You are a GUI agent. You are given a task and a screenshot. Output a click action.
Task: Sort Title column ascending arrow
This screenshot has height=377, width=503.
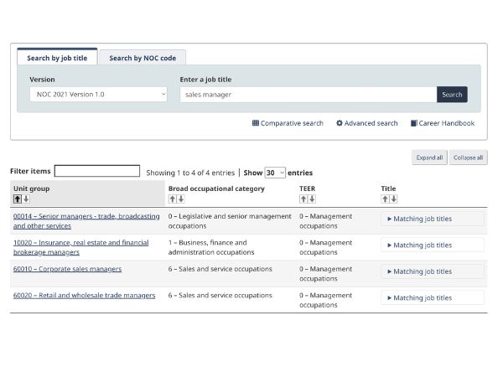tap(385, 199)
